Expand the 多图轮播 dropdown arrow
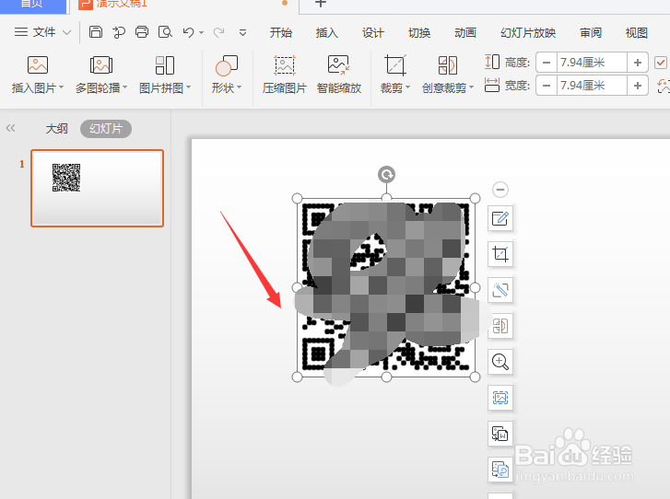 coord(124,87)
